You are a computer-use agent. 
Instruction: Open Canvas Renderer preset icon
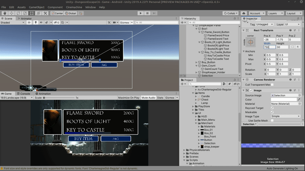point(294,80)
